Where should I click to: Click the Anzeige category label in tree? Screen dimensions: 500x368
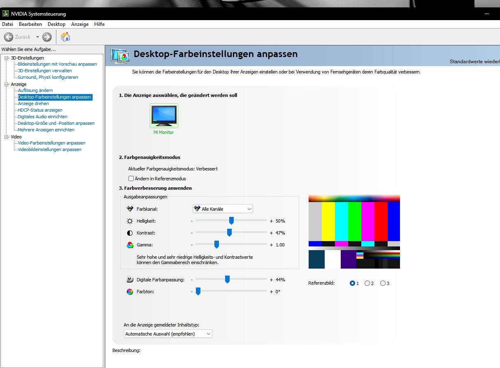pos(19,84)
